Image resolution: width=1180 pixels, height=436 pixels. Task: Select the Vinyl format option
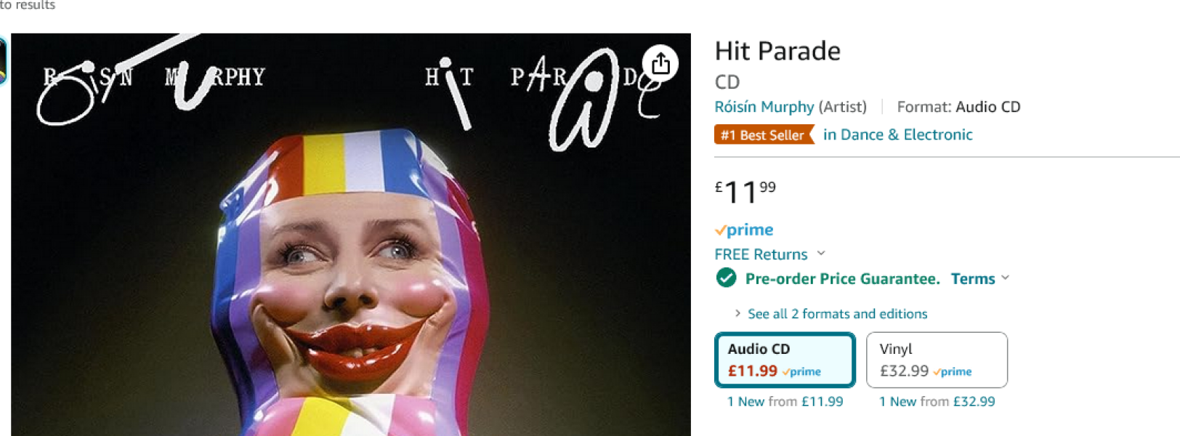(x=937, y=360)
